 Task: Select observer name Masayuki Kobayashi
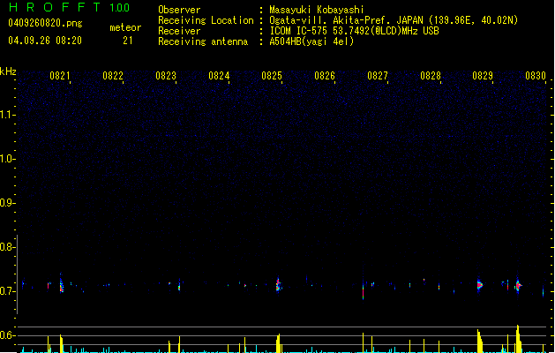pyautogui.click(x=317, y=10)
